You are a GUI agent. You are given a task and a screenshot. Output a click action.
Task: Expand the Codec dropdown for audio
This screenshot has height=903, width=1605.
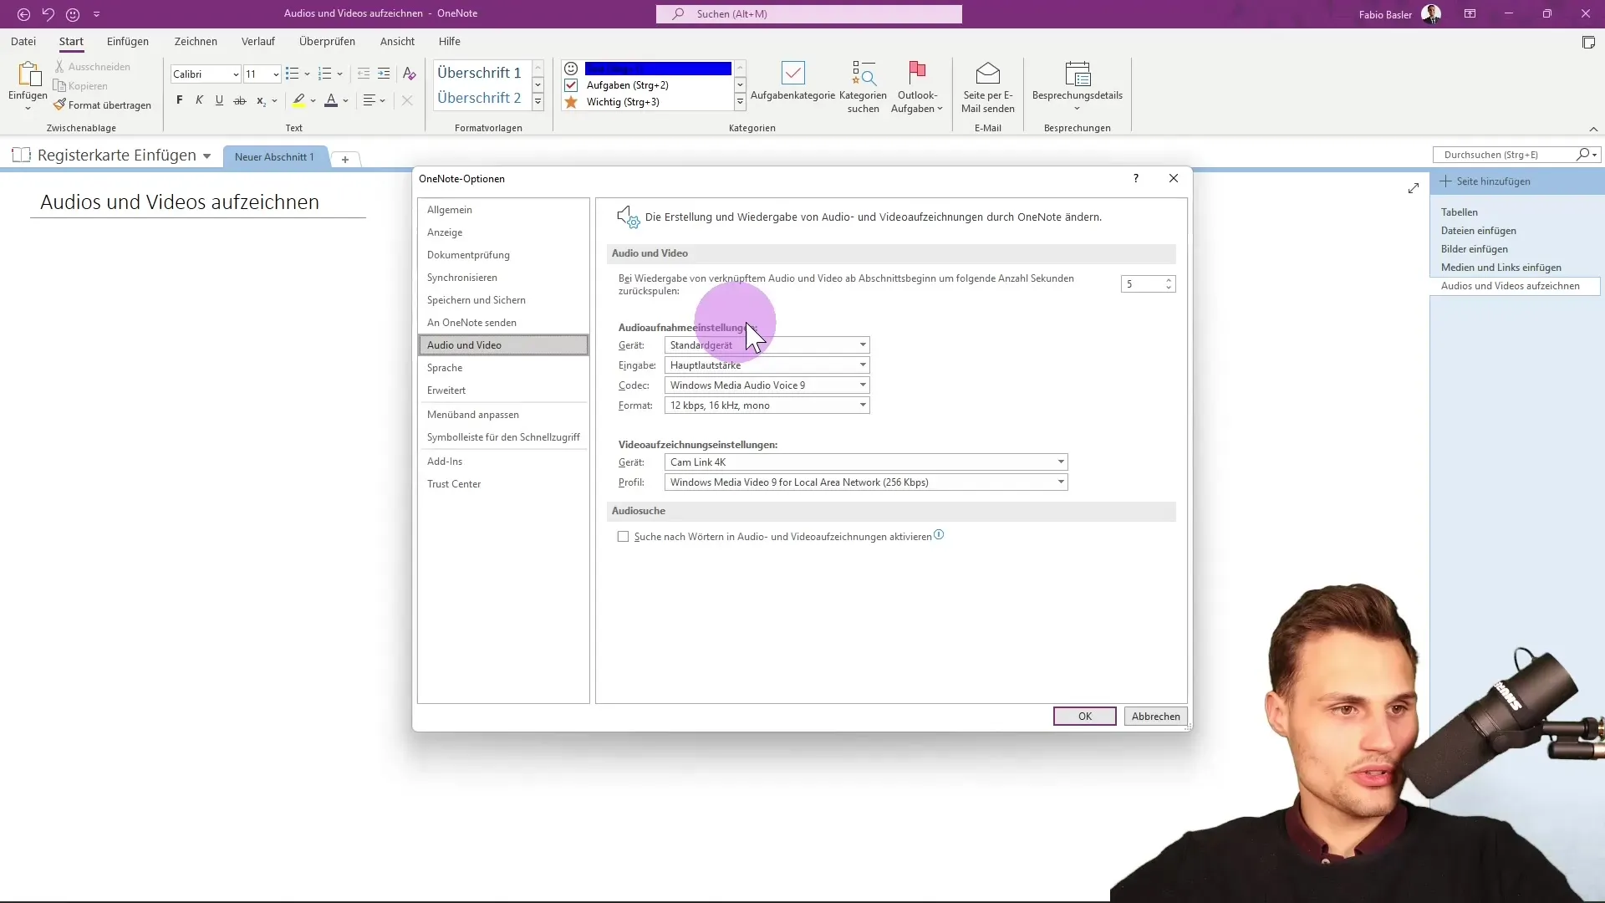click(x=864, y=385)
